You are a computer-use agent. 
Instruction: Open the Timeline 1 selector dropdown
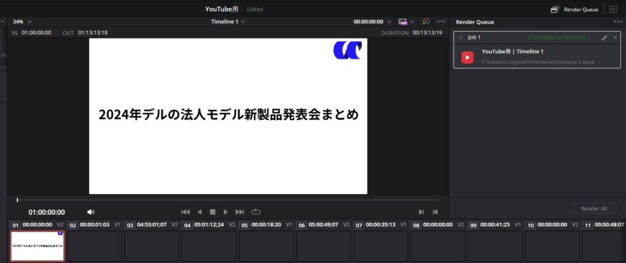click(x=228, y=22)
